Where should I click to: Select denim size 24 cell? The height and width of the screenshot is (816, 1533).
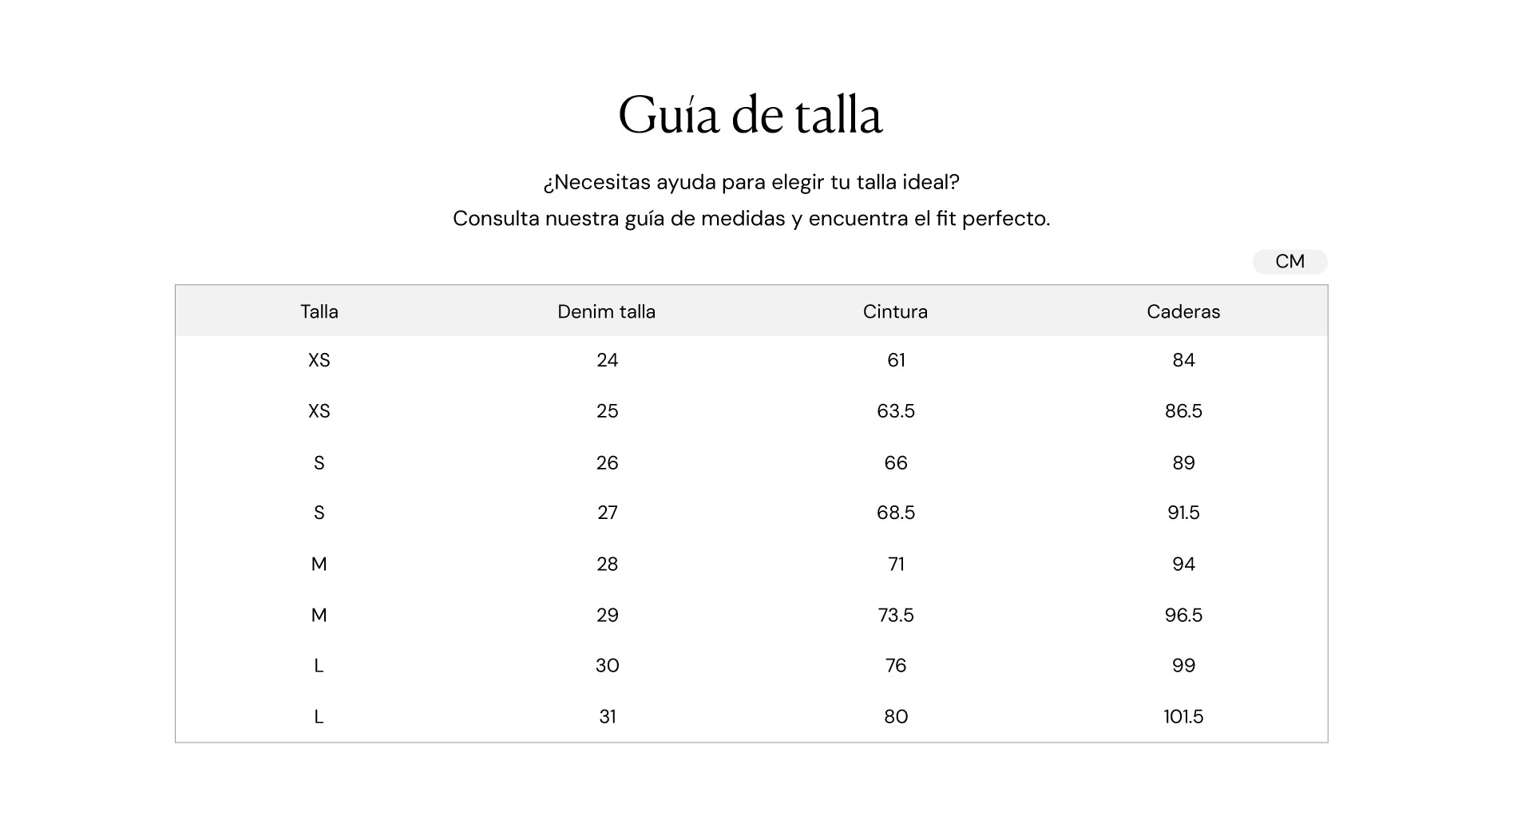coord(607,360)
